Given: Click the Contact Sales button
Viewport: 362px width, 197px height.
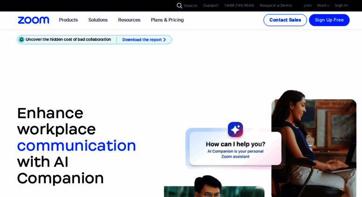Looking at the screenshot, I should (285, 20).
